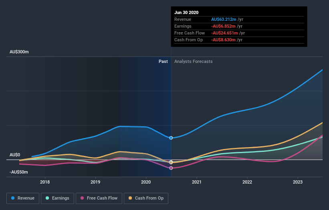The image size is (329, 210).
Task: Click the -AU$8.630m cash from op value
Action: pyautogui.click(x=223, y=40)
